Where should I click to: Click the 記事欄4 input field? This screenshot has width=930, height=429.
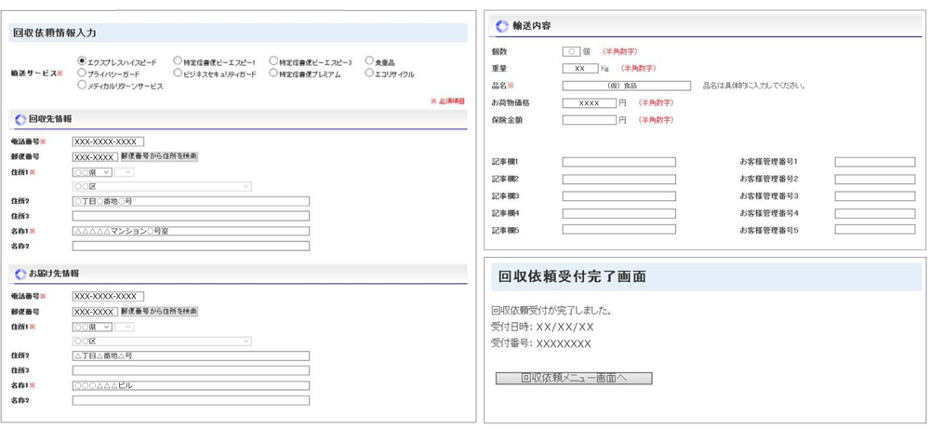click(619, 213)
